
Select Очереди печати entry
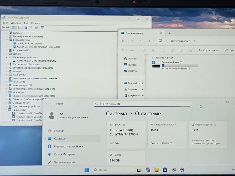21,103
